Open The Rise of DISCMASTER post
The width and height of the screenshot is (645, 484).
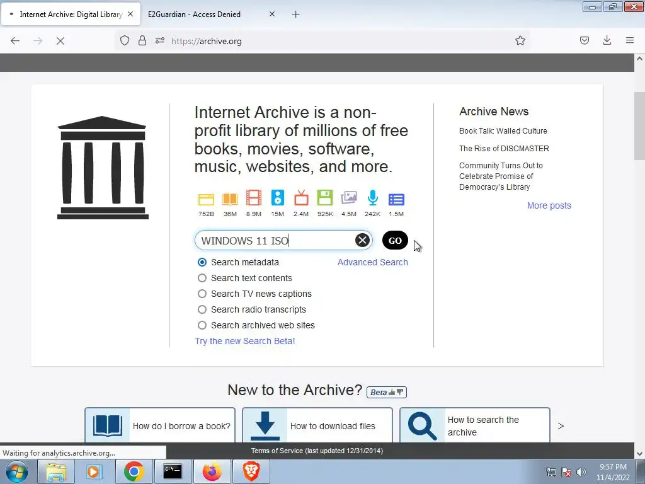point(504,149)
